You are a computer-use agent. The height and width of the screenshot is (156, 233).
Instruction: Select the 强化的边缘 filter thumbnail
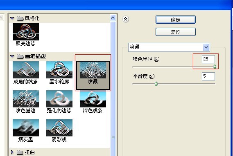coord(59,99)
